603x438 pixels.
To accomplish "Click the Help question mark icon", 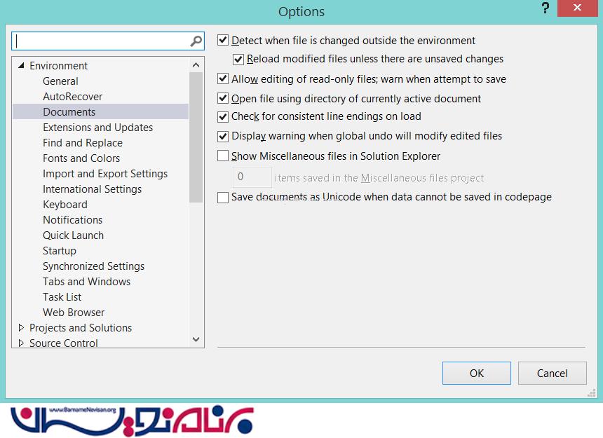I will 545,9.
